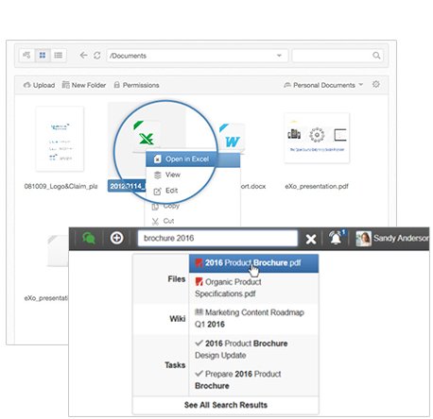Click the documents search field
Viewport: 433px width, 419px height.
point(338,56)
